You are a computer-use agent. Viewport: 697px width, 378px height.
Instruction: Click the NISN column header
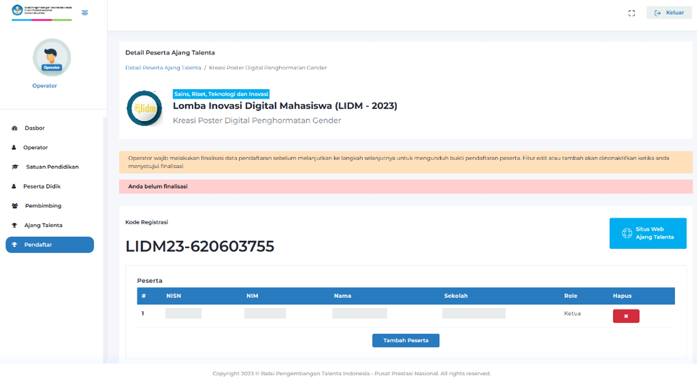pos(173,296)
